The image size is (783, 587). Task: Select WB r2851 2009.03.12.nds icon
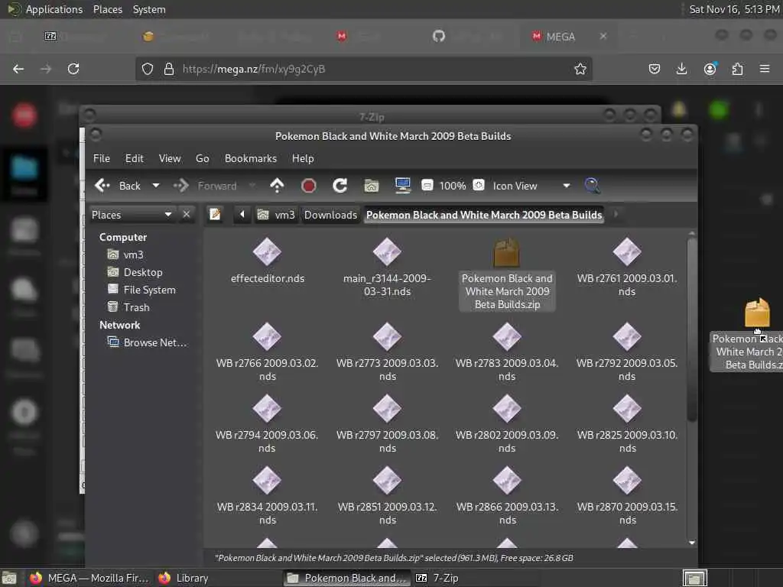(x=387, y=480)
